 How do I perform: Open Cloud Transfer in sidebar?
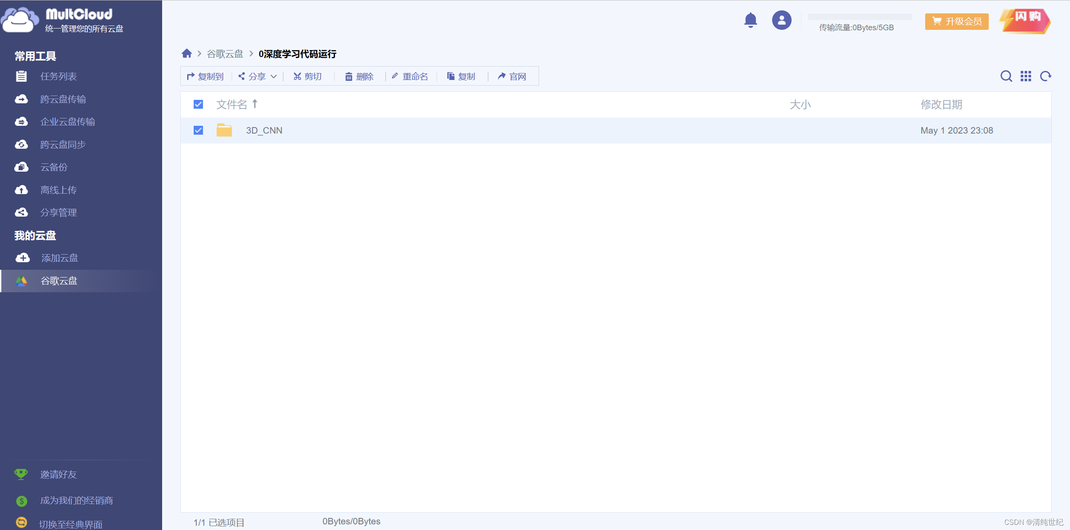pyautogui.click(x=63, y=99)
